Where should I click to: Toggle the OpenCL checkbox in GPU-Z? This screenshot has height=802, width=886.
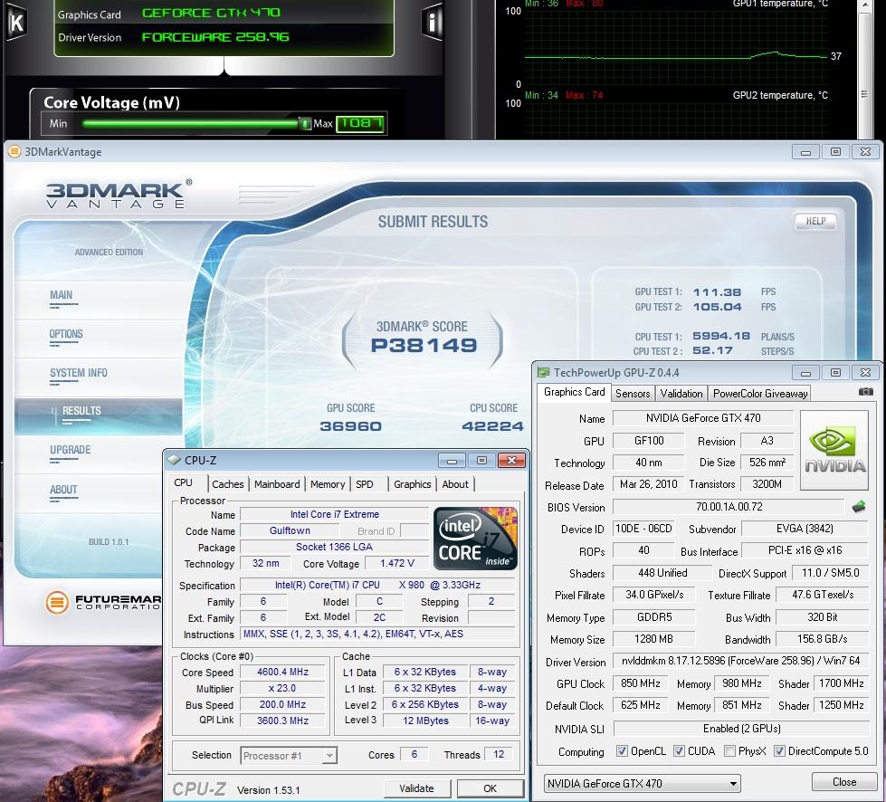point(622,751)
